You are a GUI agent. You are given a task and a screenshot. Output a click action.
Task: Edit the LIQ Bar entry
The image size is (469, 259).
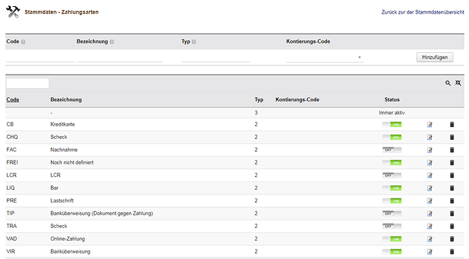click(430, 188)
